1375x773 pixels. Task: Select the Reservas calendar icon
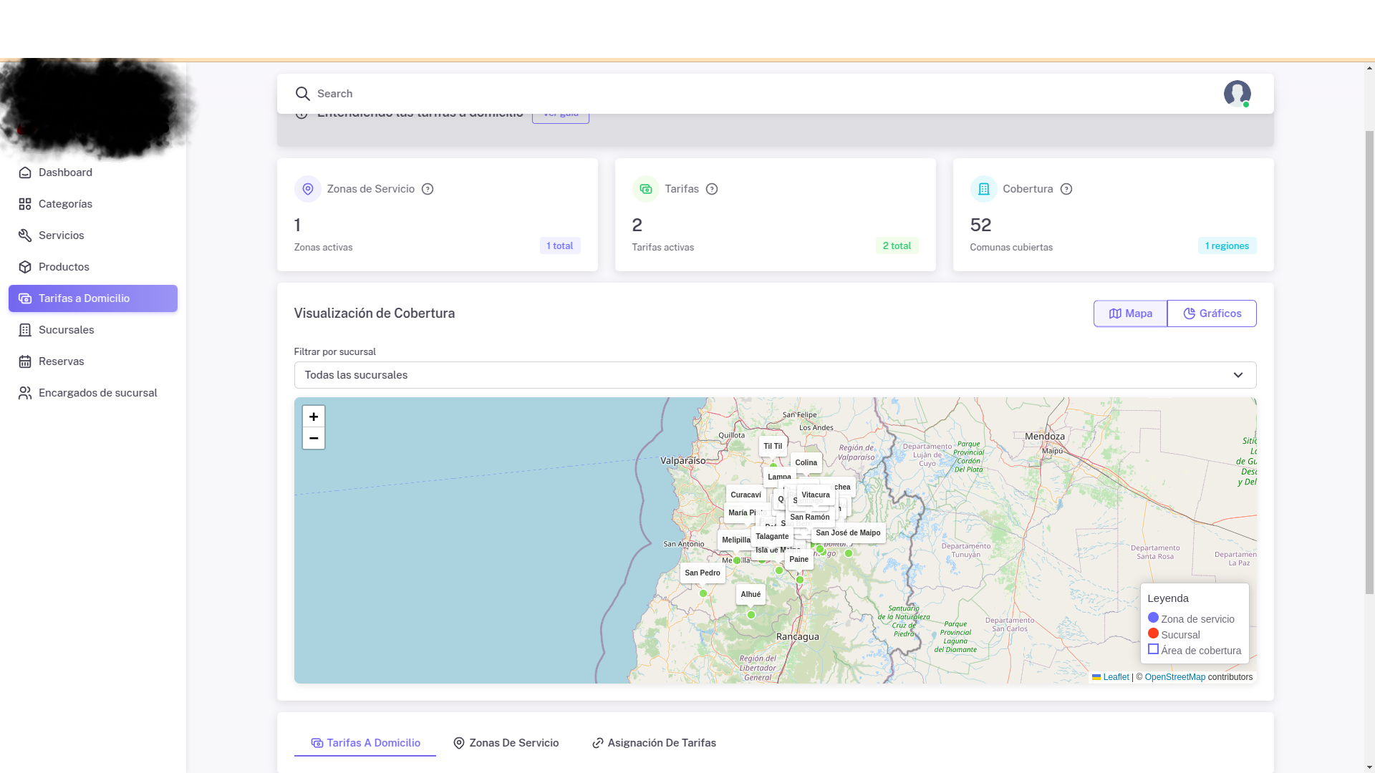(x=24, y=361)
